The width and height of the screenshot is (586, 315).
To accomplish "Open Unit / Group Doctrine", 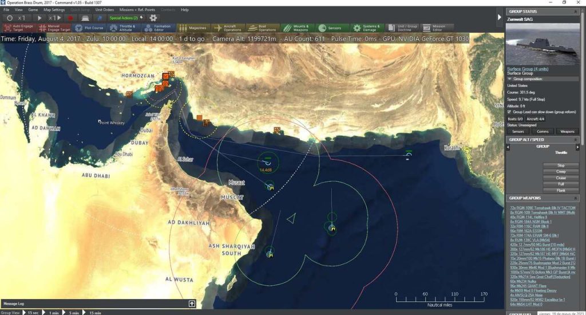I will [x=402, y=28].
